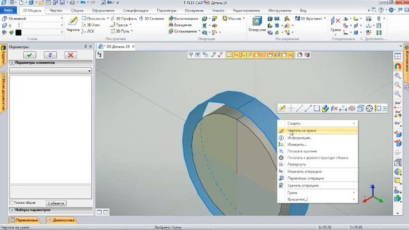Click the blue refresh button in Параметры panel
Screen dimensions: 409x230
(x=50, y=55)
